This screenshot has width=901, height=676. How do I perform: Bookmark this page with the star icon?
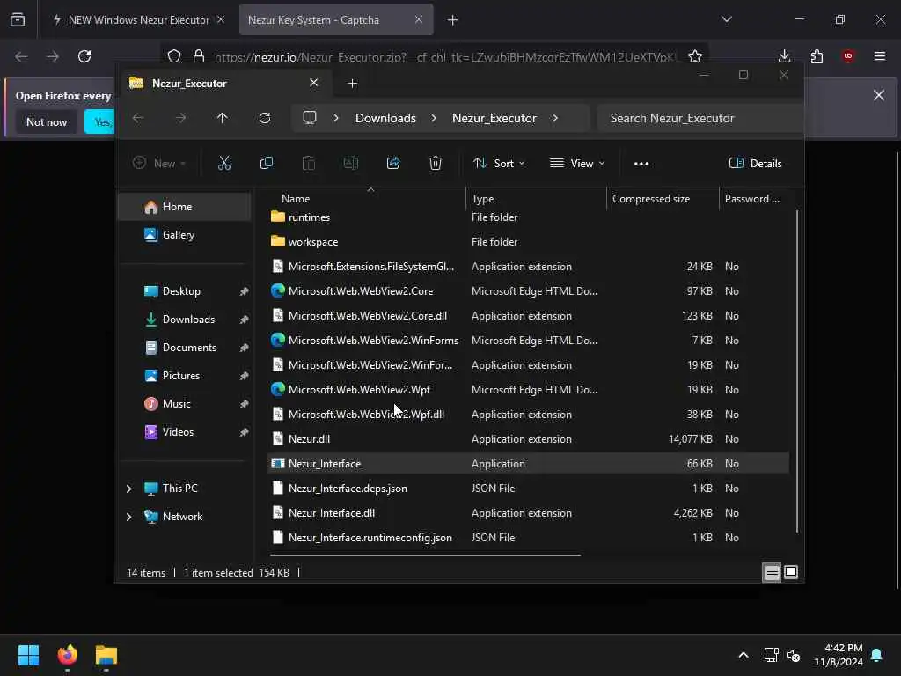(695, 56)
